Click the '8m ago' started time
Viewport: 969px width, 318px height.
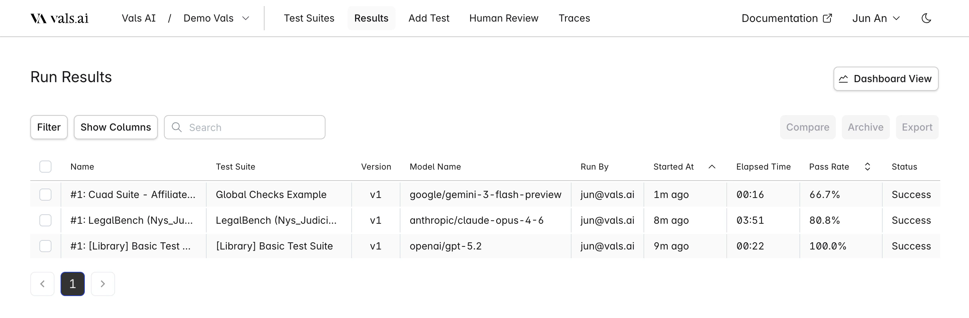(x=671, y=220)
